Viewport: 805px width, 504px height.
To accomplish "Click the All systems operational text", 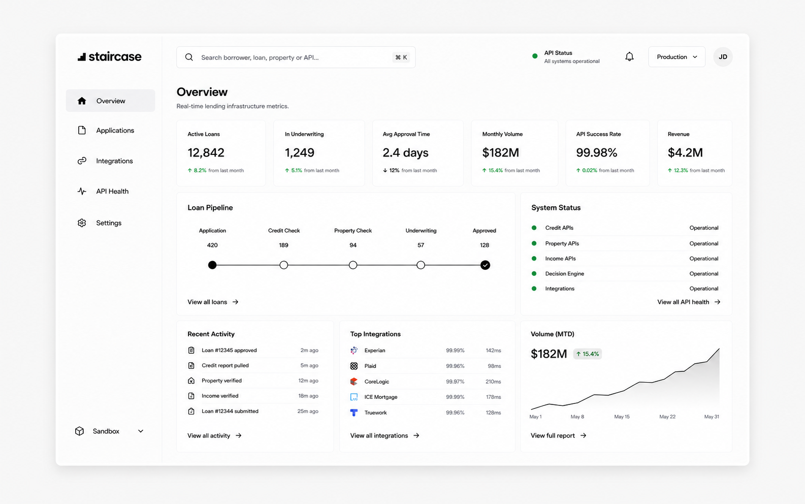I will 572,61.
